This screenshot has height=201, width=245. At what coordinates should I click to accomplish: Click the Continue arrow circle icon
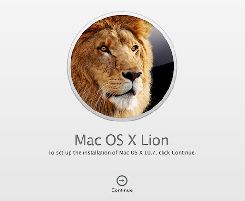click(122, 181)
